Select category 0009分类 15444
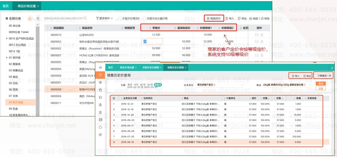The width and height of the screenshot is (337, 157). click(x=18, y=32)
